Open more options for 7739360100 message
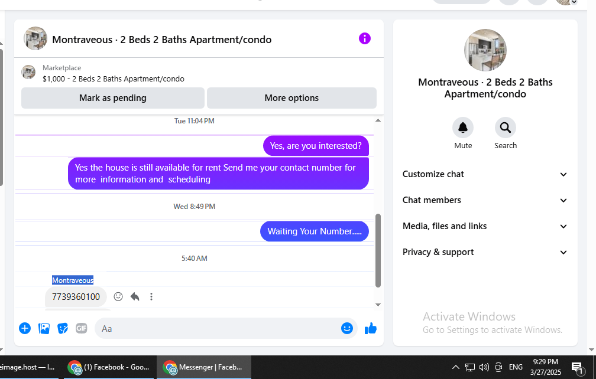596x379 pixels. click(x=151, y=297)
